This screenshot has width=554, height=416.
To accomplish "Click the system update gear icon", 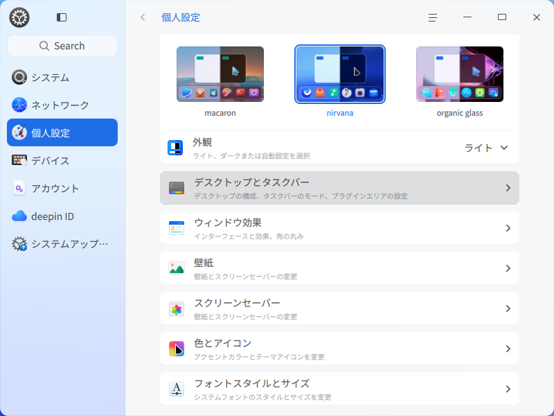I will coord(19,243).
